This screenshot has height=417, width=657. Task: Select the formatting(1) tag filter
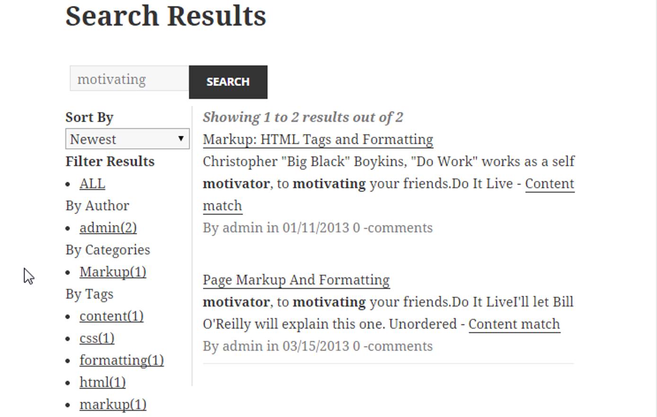(x=121, y=360)
